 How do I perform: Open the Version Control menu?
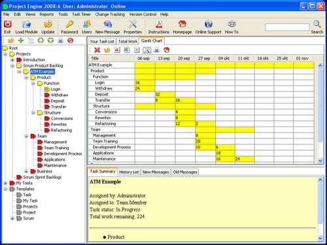(143, 14)
